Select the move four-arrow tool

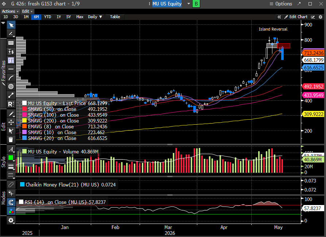[11, 122]
